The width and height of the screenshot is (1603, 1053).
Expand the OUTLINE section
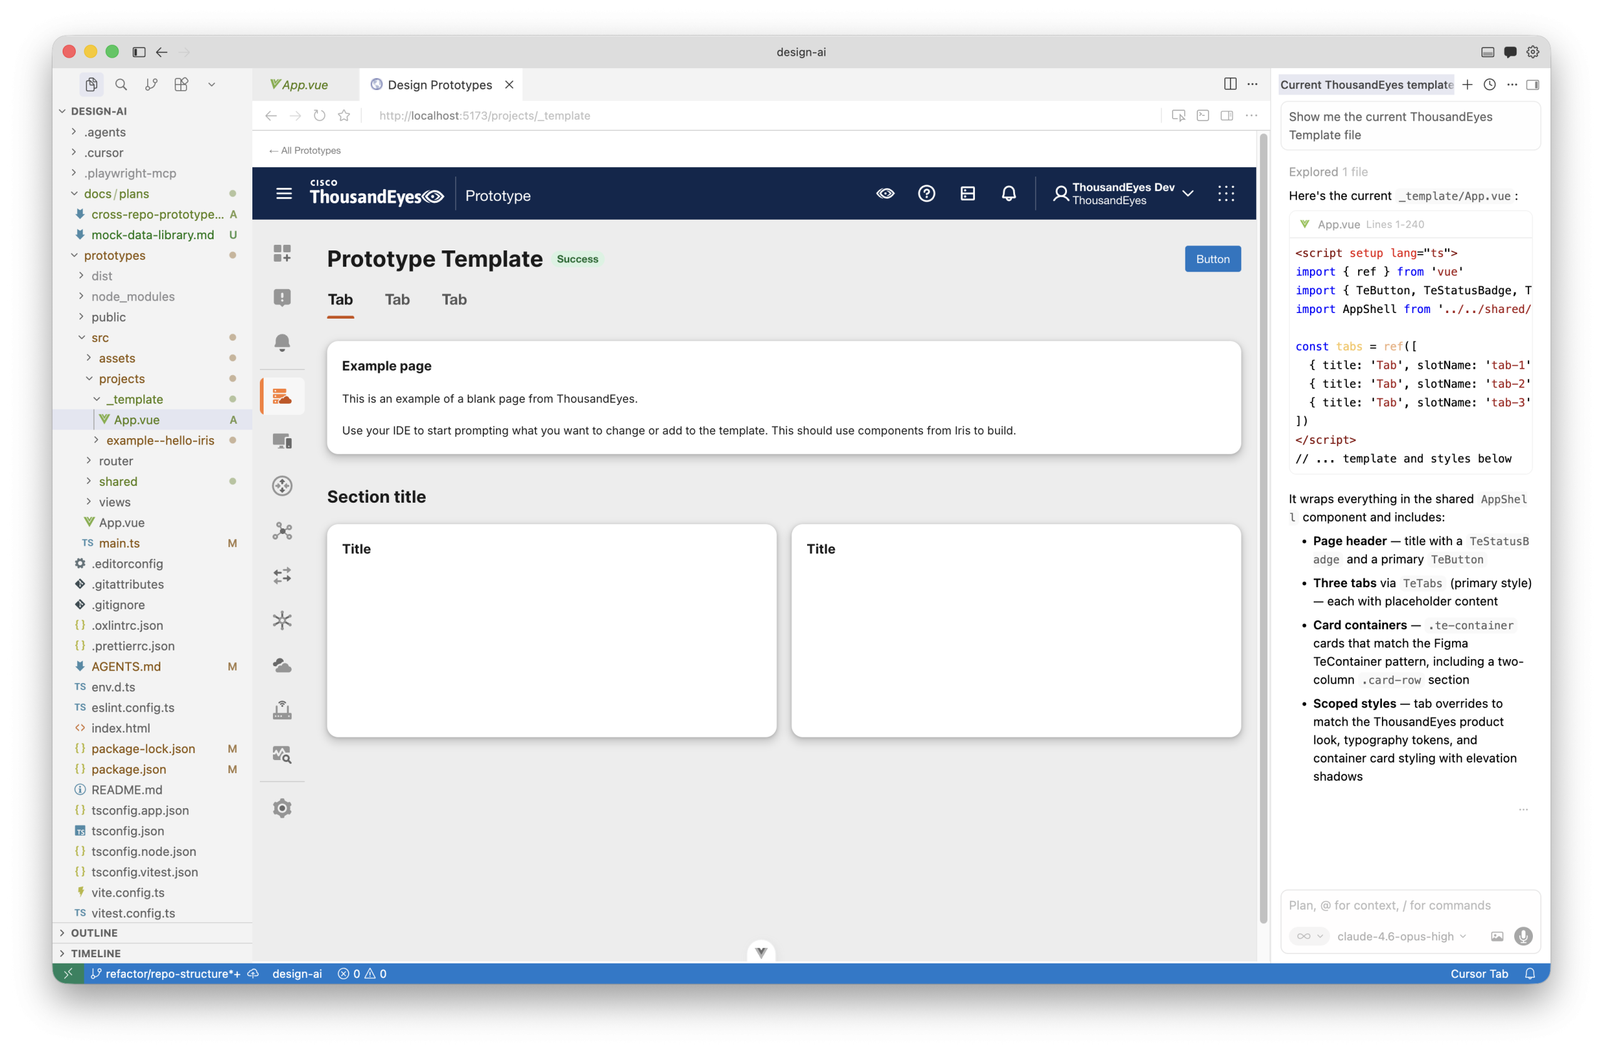[x=95, y=932]
